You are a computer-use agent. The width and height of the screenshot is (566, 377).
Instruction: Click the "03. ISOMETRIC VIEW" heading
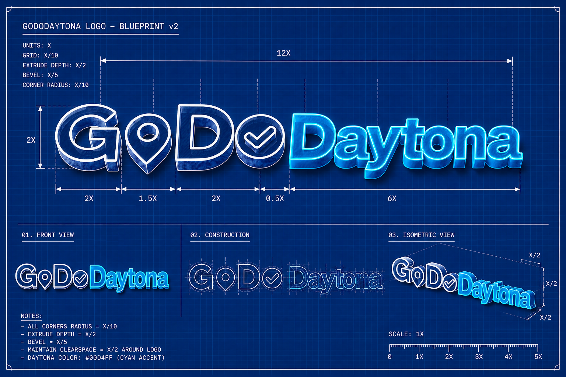pos(422,235)
